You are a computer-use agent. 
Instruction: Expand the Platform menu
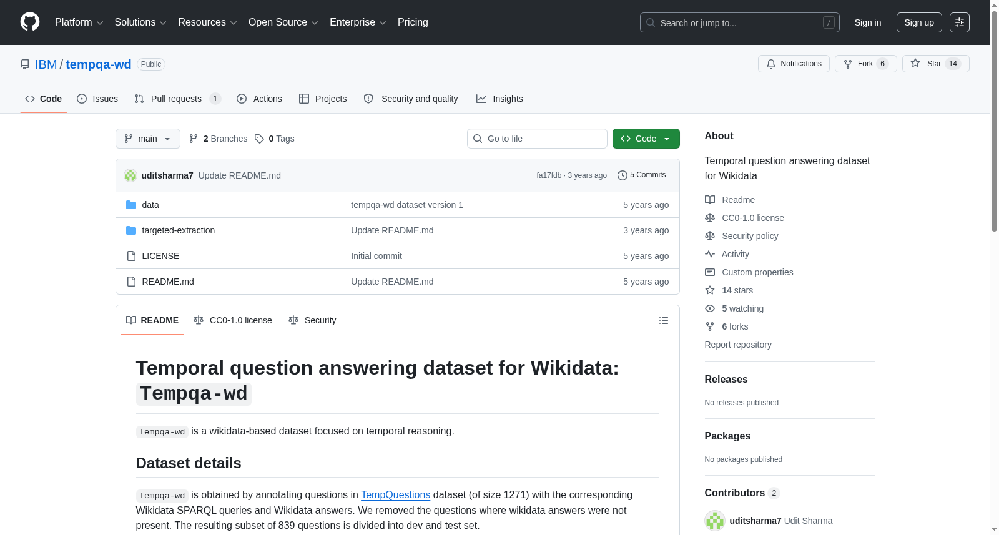pos(79,22)
